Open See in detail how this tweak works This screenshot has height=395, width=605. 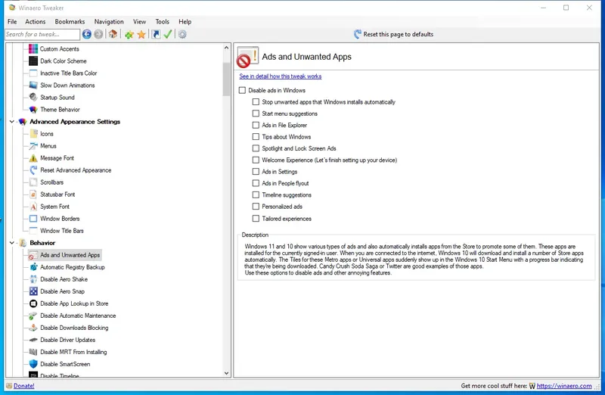click(280, 76)
